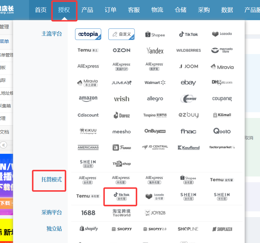
Task: Click the 自定义 custom platform button
Action: pyautogui.click(x=121, y=34)
